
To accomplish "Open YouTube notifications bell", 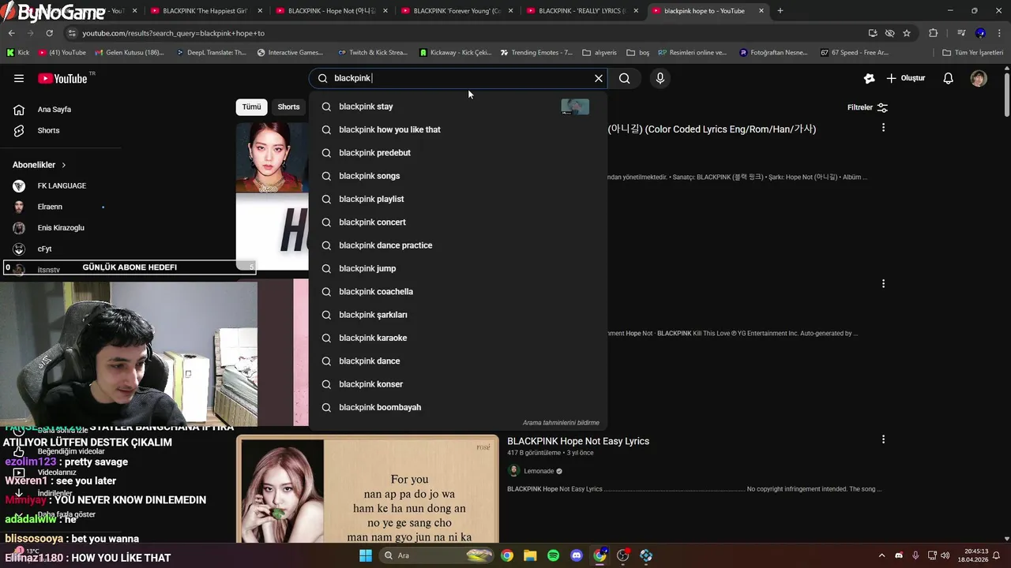I will click(949, 78).
